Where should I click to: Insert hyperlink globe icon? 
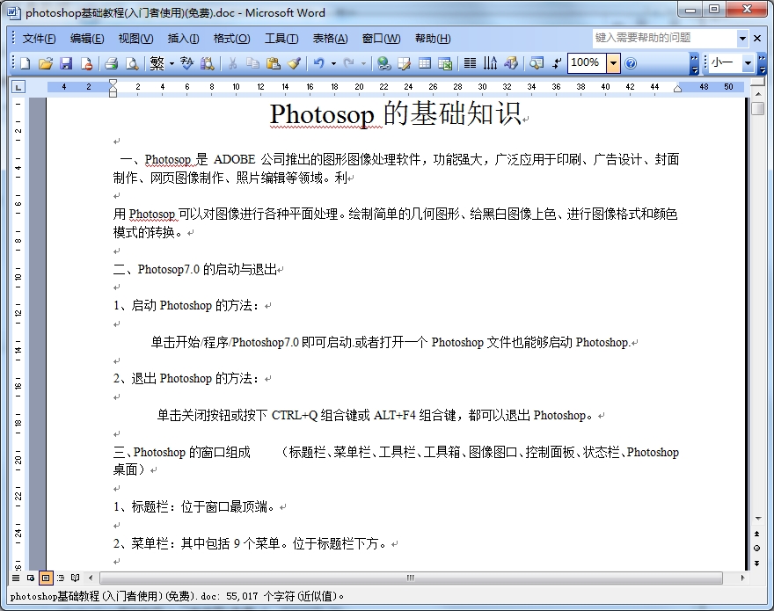click(383, 63)
